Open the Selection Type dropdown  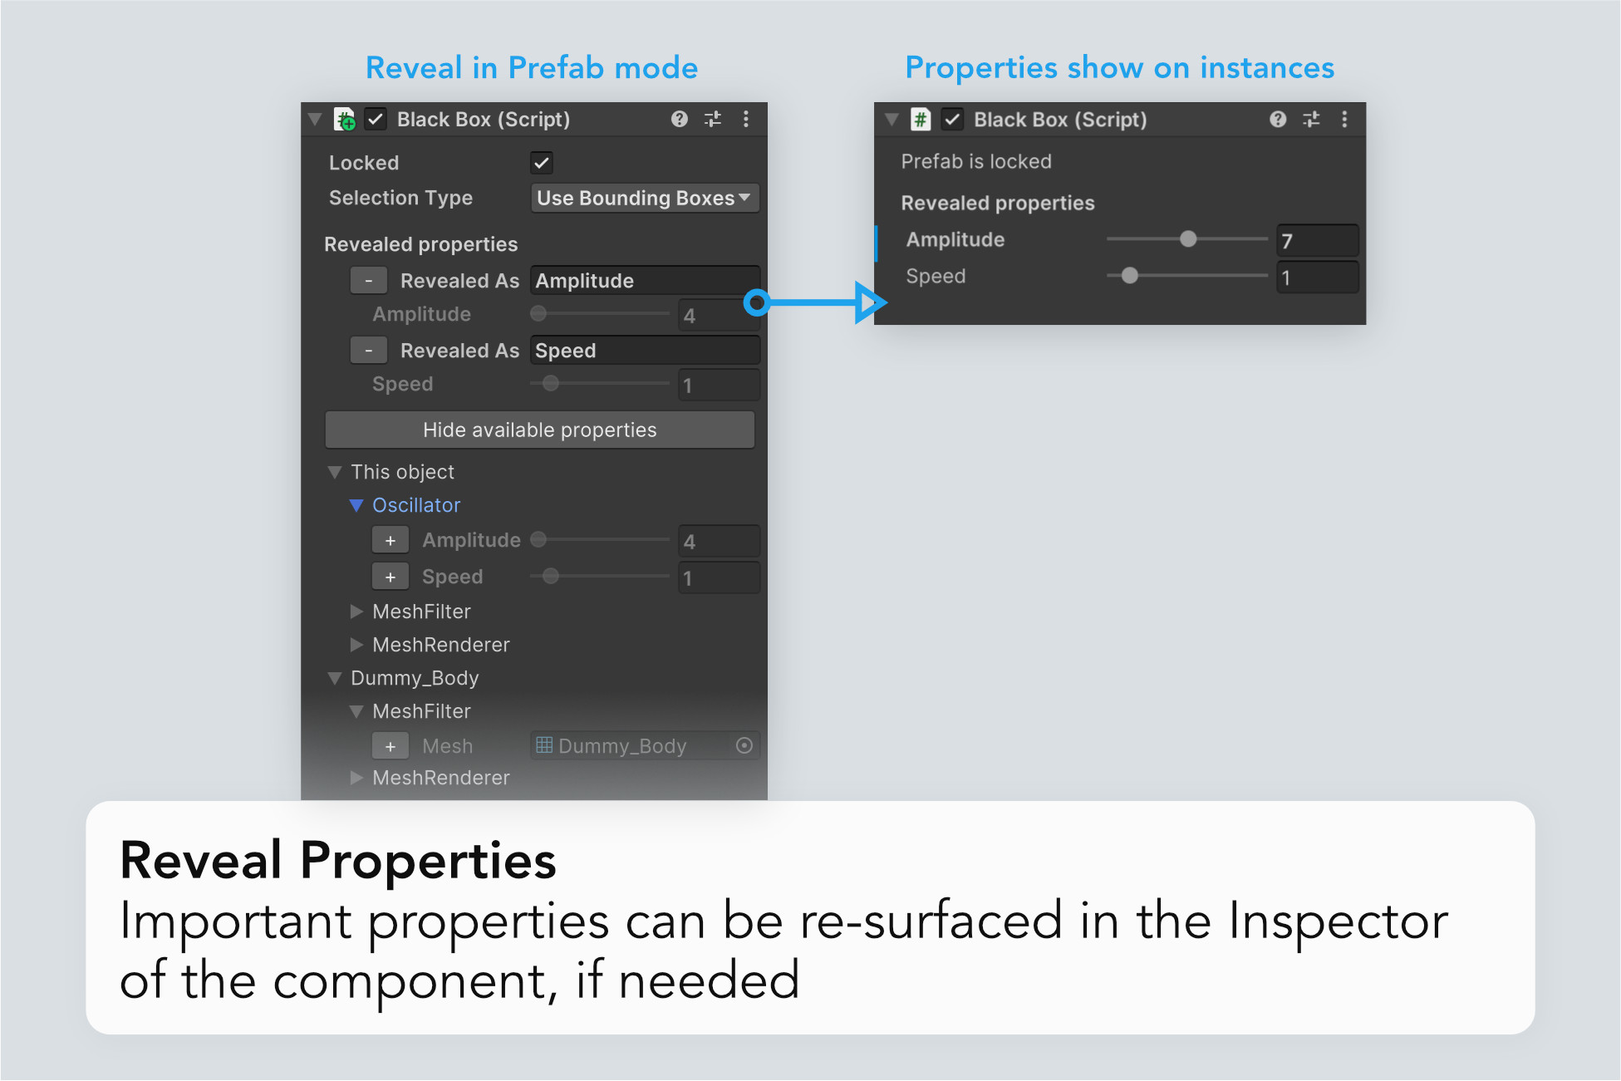[644, 198]
